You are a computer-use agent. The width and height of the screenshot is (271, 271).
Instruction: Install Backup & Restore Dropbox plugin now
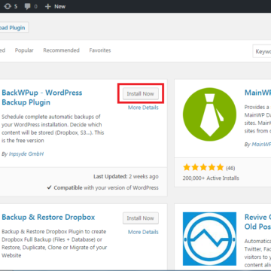click(x=141, y=218)
